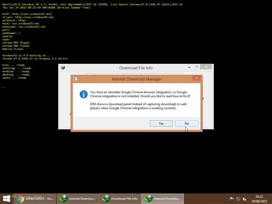The height and width of the screenshot is (204, 272).
Task: Select the active Internet Download Manager taskbar item
Action: click(x=163, y=199)
